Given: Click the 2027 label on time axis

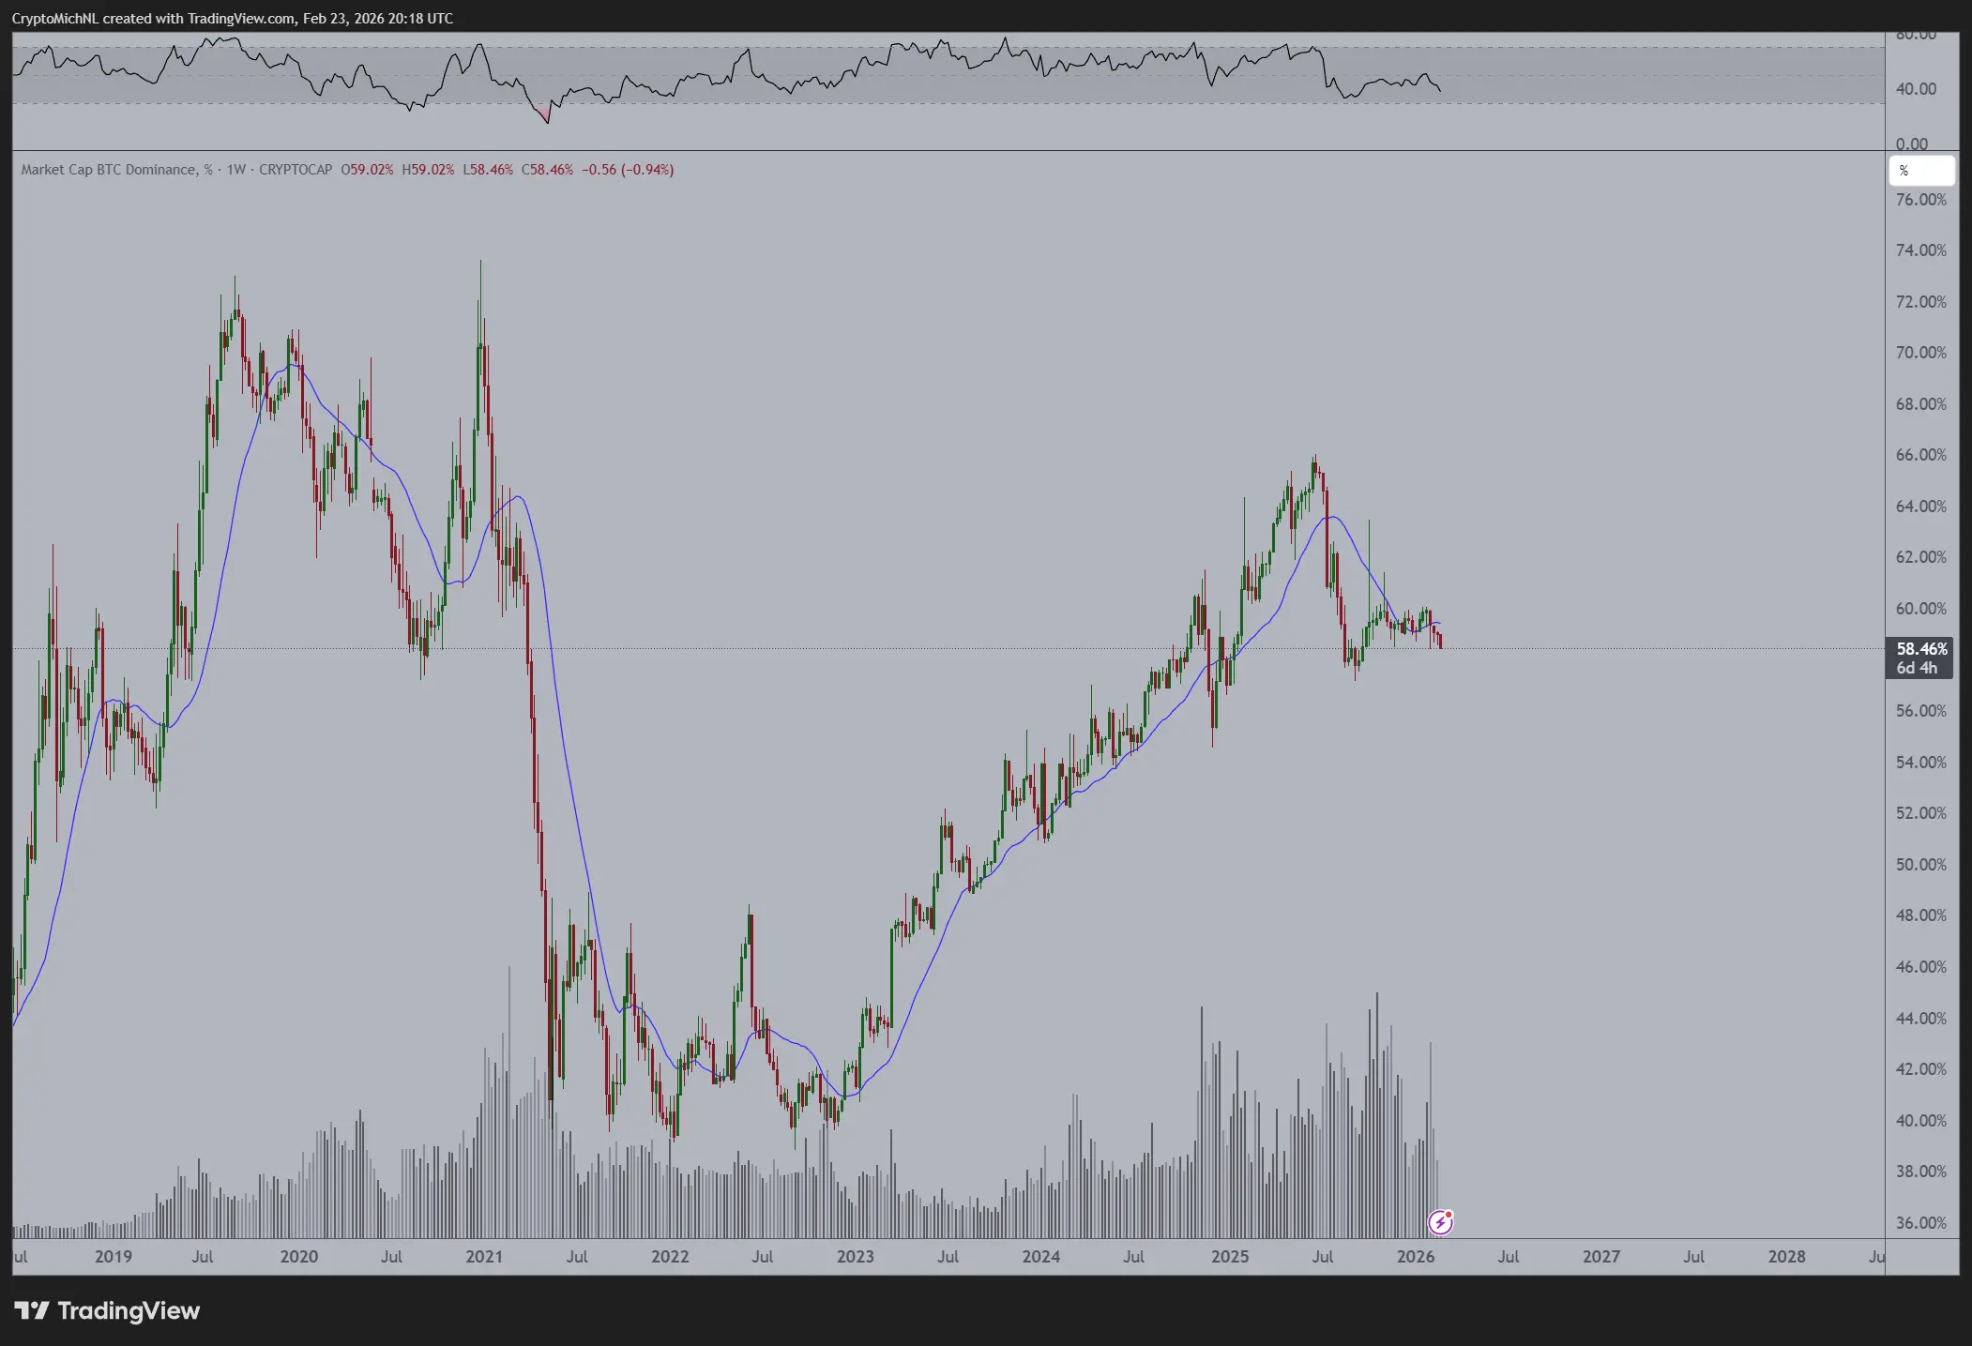Looking at the screenshot, I should tap(1600, 1257).
